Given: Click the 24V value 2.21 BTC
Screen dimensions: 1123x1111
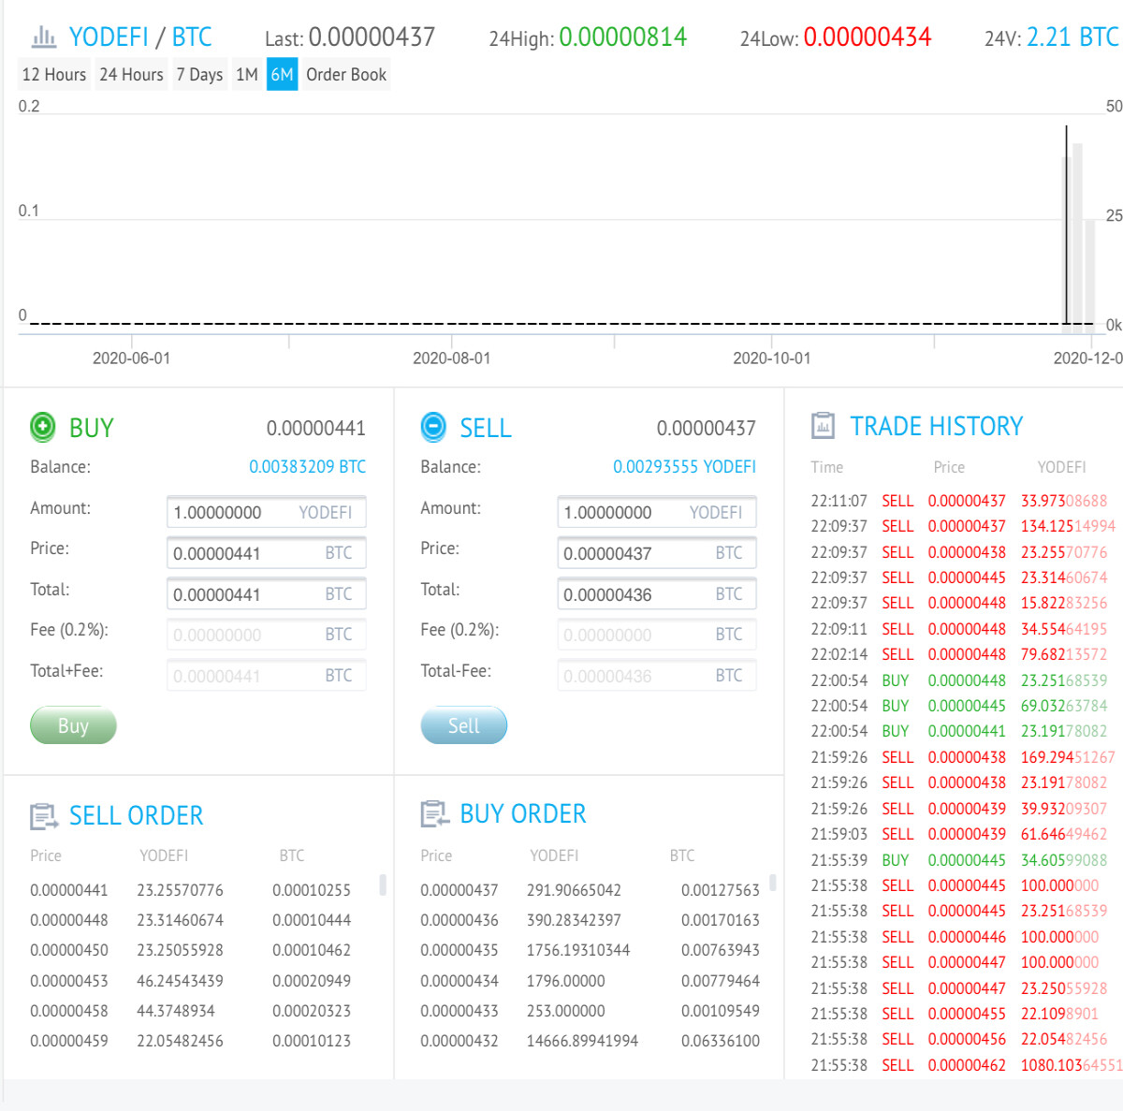Looking at the screenshot, I should 1072,37.
